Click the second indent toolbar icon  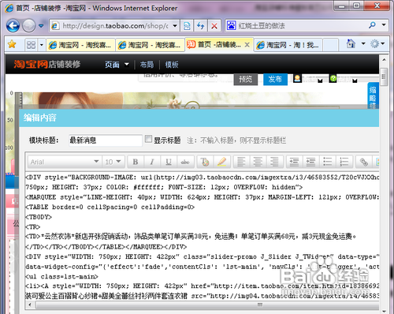point(310,162)
